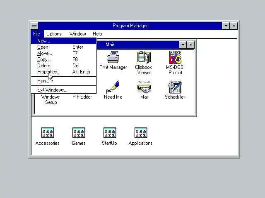Click the Windows Setup label
This screenshot has height=198, width=265.
[x=51, y=99]
